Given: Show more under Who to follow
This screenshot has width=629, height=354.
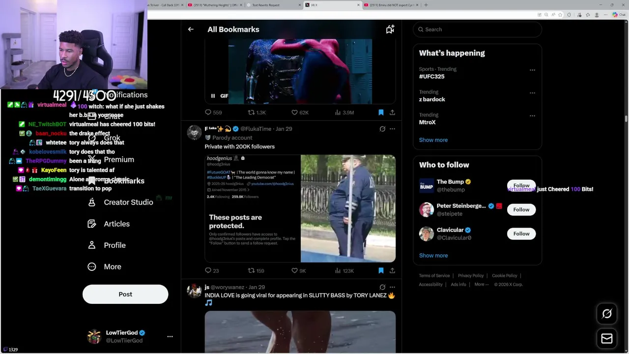Looking at the screenshot, I should [433, 256].
